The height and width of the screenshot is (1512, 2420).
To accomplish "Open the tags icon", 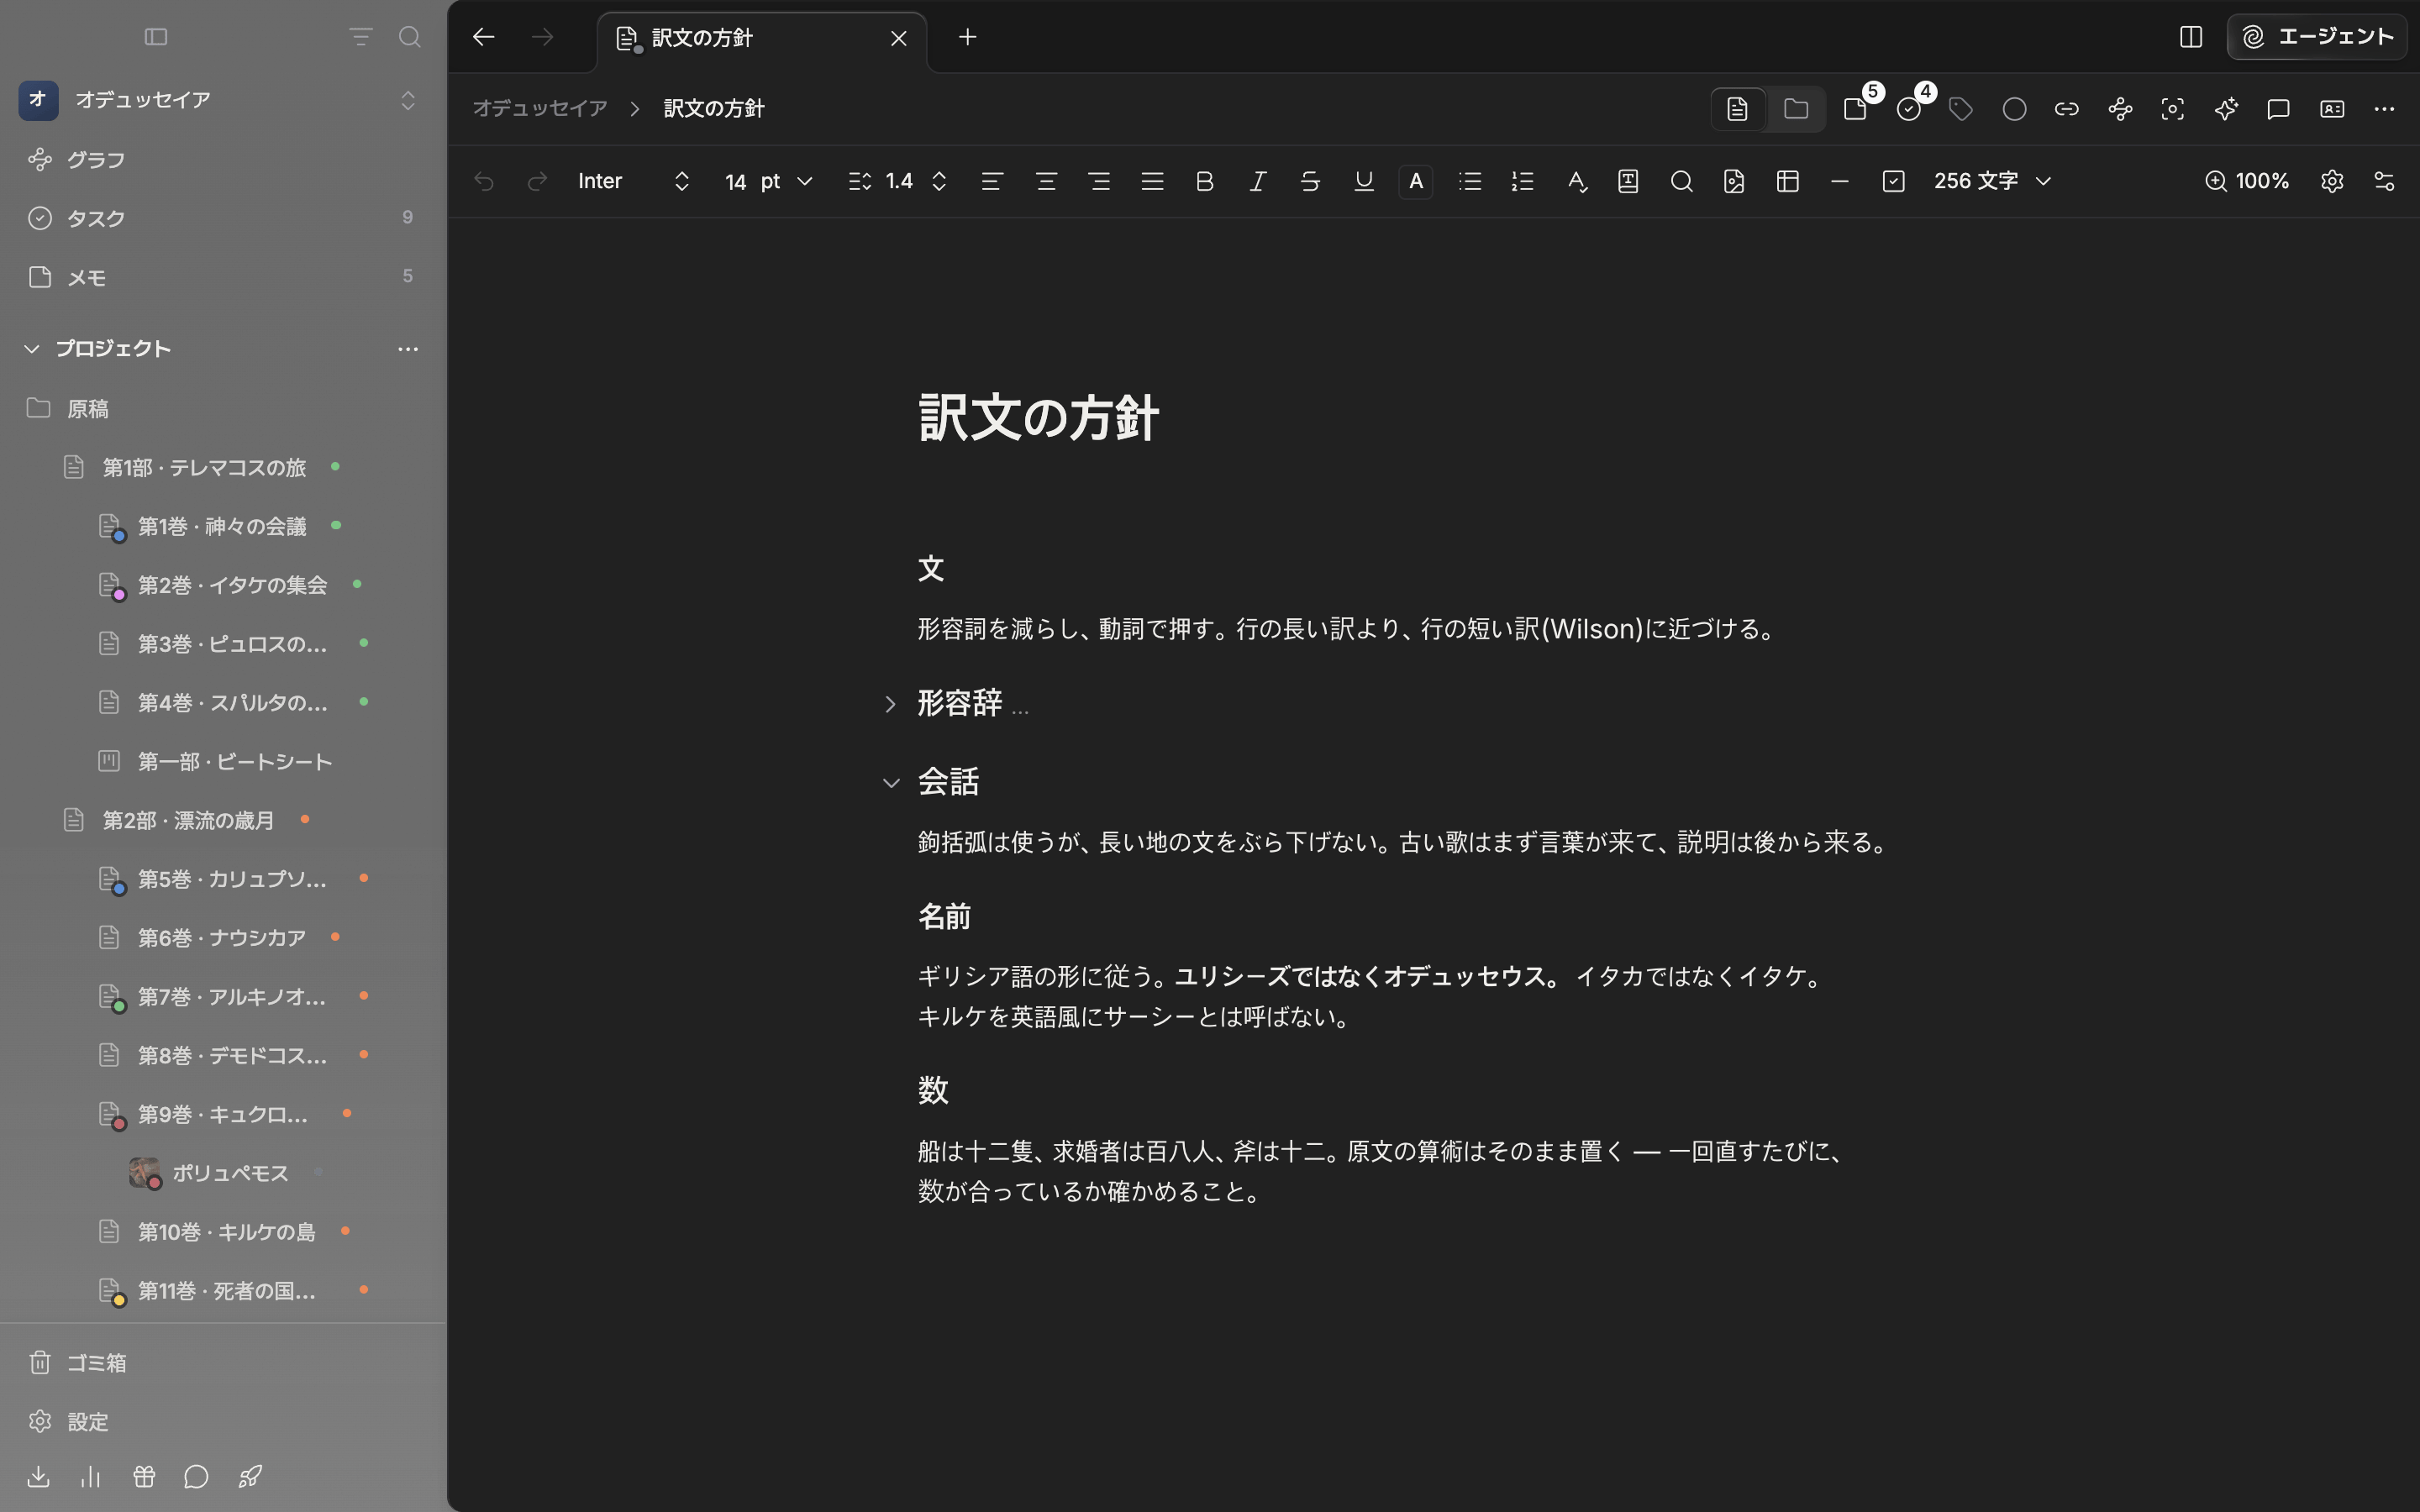I will coord(1961,109).
